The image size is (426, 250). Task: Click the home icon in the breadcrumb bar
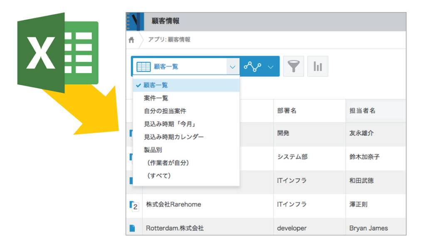coord(131,39)
